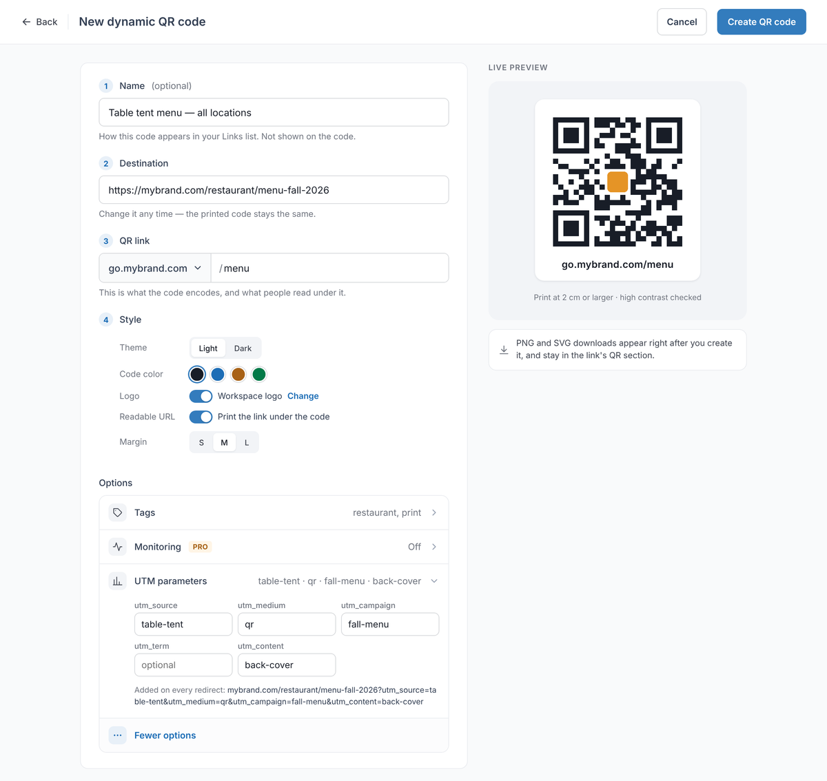827x781 pixels.
Task: Click the Back link text
Action: tap(47, 22)
